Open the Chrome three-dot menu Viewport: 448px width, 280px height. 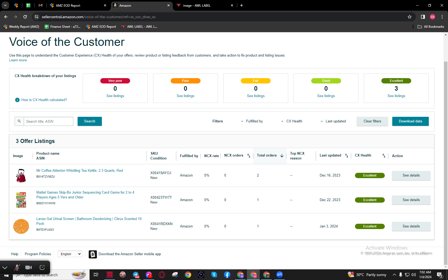[x=442, y=17]
